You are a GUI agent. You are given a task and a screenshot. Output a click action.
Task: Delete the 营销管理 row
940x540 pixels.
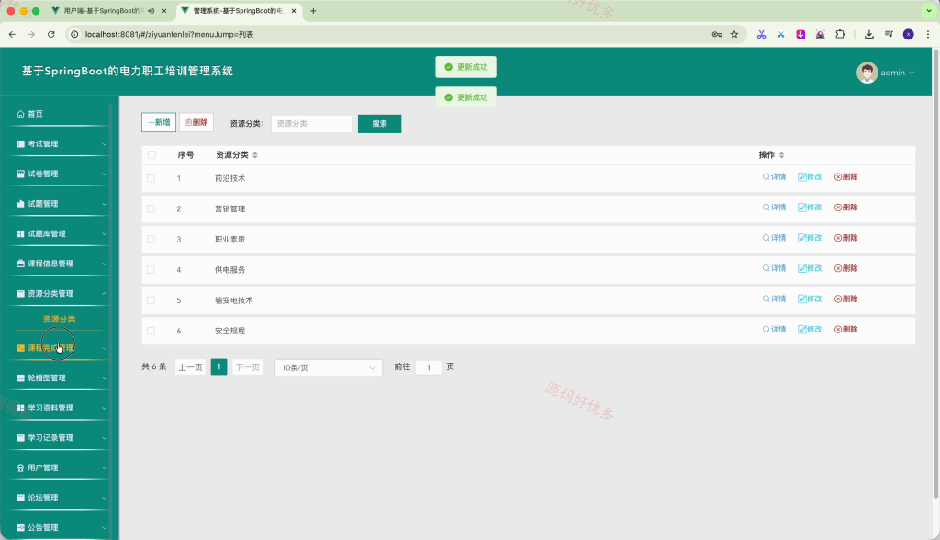pos(845,208)
